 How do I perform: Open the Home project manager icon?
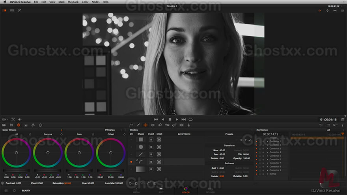6,191
